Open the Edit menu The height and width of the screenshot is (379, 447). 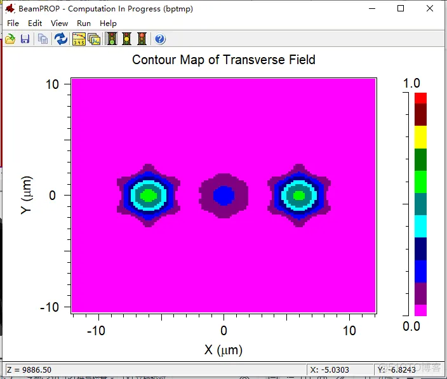[x=35, y=23]
